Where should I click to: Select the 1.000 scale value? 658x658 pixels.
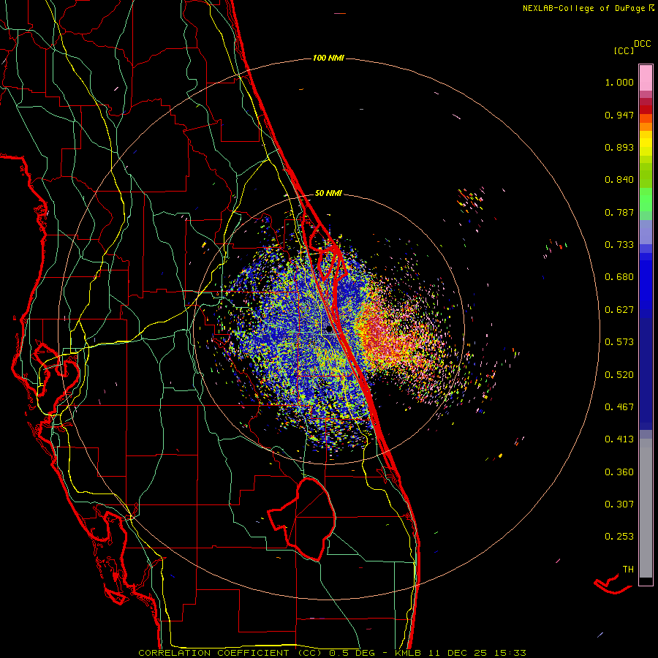619,82
